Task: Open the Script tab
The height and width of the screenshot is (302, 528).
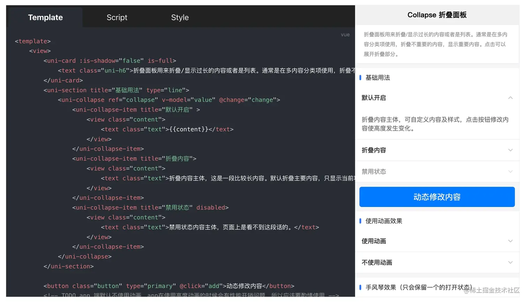Action: coord(117,17)
